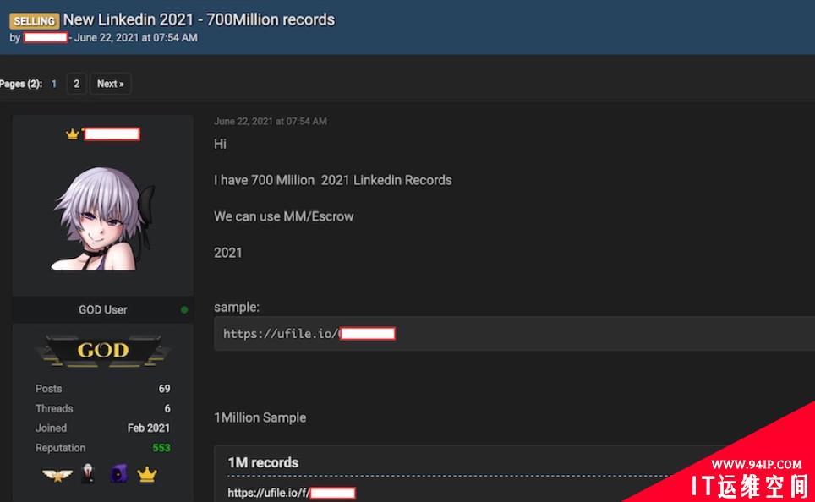The height and width of the screenshot is (502, 815).
Task: Click the 'Reputation' label
Action: point(60,448)
